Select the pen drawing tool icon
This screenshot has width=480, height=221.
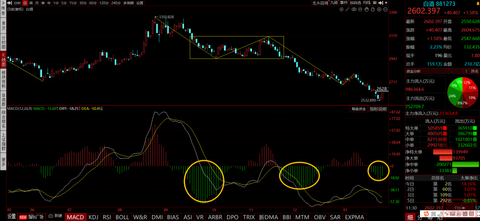pos(348,9)
